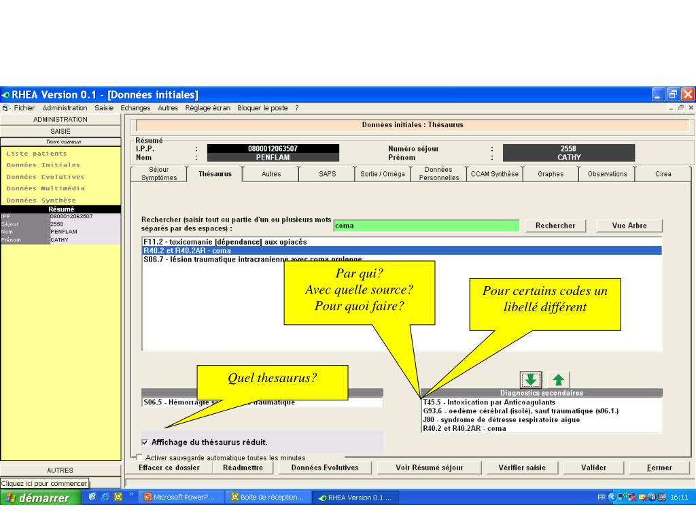Open the Réglage écran menu
This screenshot has width=696, height=522.
pyautogui.click(x=208, y=108)
